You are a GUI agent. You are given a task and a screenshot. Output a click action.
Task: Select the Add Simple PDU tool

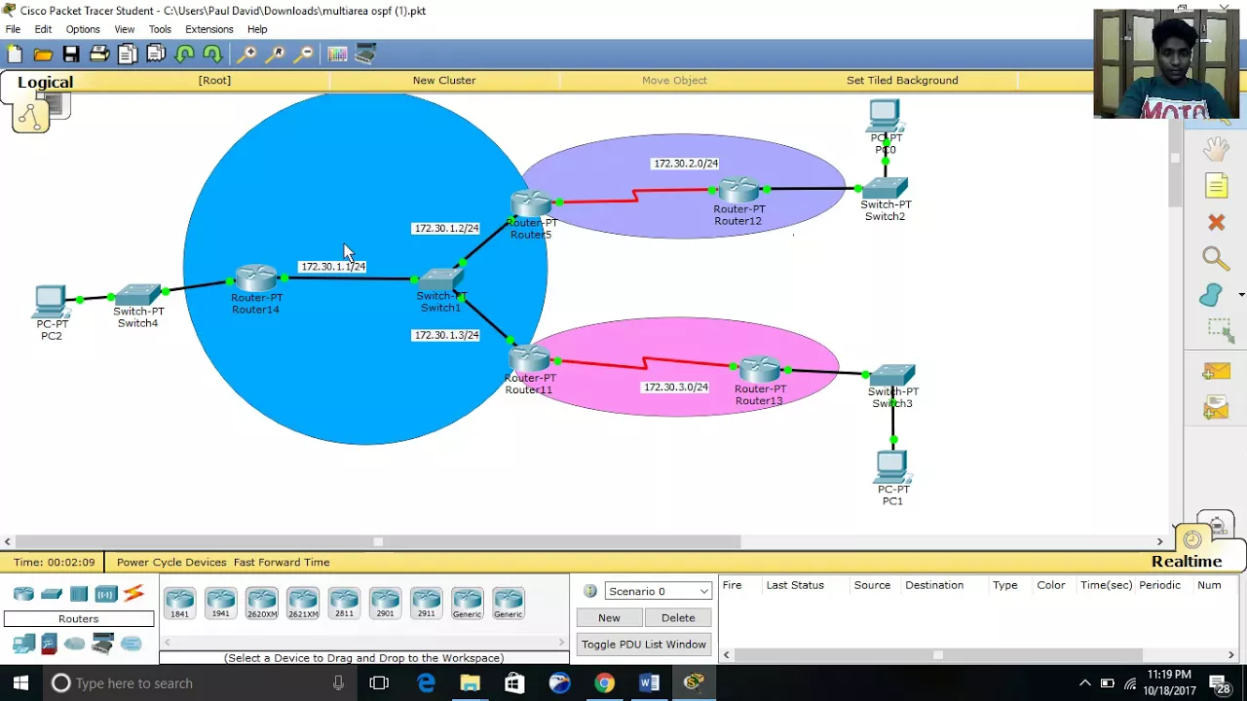pos(1216,371)
